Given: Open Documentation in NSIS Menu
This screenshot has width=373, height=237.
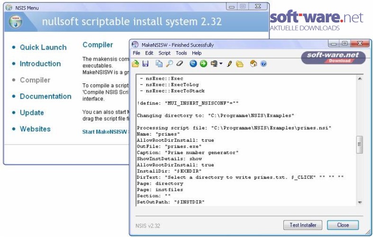Looking at the screenshot, I should pyautogui.click(x=45, y=96).
